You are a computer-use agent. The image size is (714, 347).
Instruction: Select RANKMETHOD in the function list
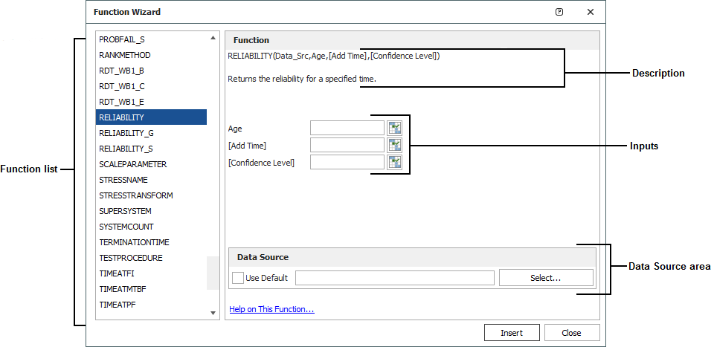click(x=124, y=55)
